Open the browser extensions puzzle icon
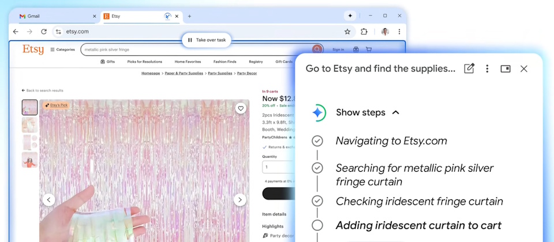 pyautogui.click(x=364, y=32)
